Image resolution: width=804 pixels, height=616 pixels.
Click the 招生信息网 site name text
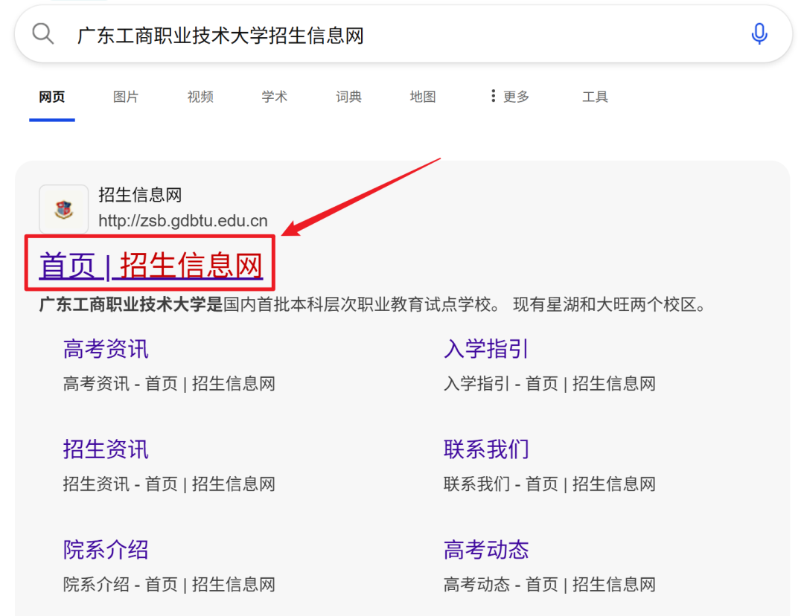tap(140, 195)
